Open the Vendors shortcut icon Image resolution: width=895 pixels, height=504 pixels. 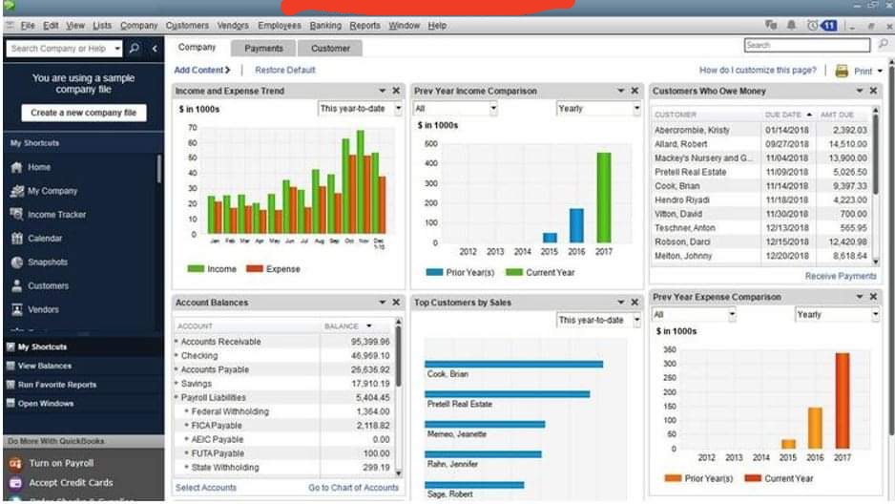point(16,309)
